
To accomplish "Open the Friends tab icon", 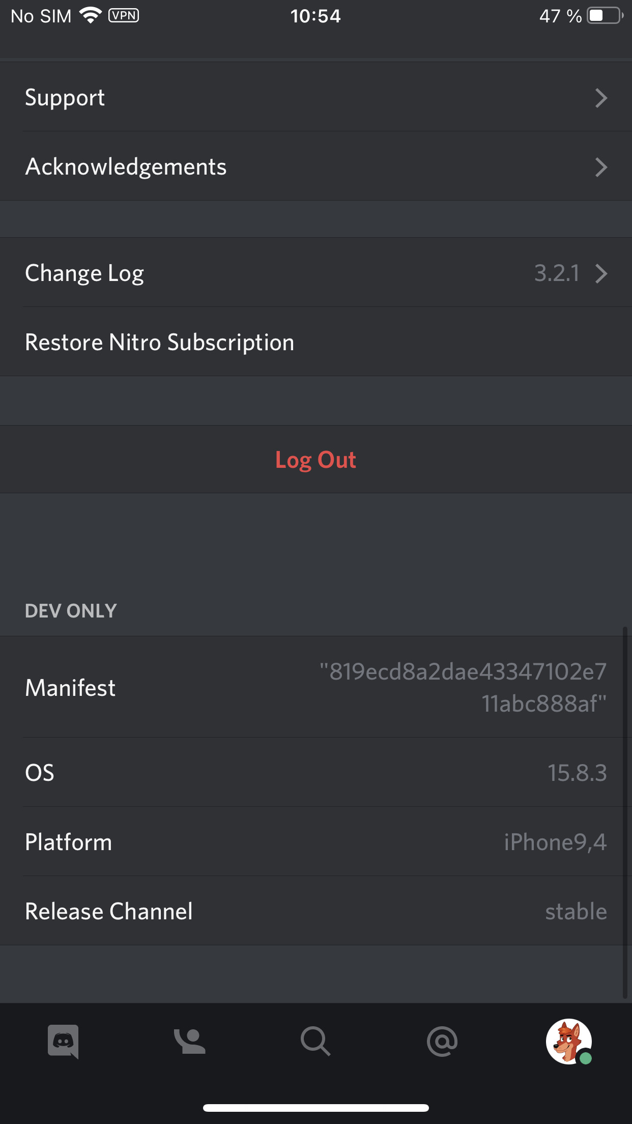I will [189, 1041].
